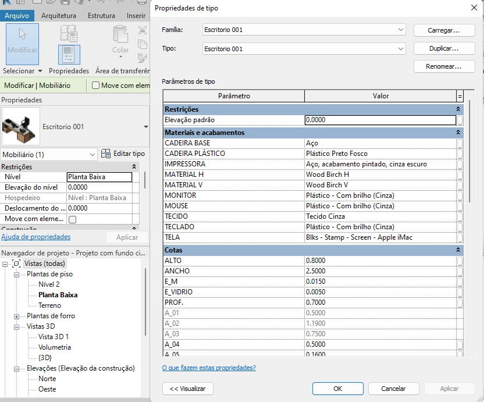Viewport: 484px width, 402px height.
Task: Open type properties icon in ribbon
Action: (x=69, y=33)
